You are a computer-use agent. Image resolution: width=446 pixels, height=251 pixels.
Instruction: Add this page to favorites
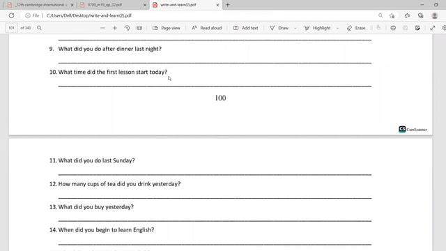coord(392,15)
